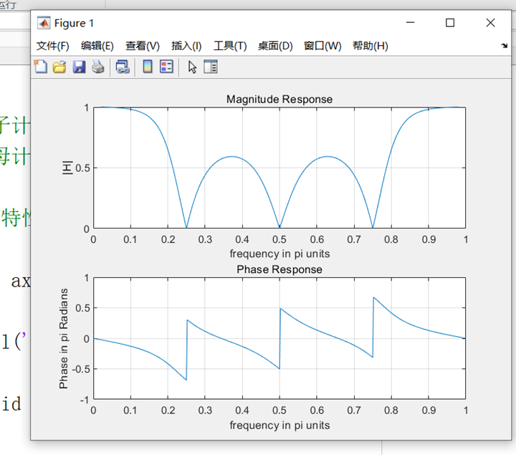The width and height of the screenshot is (516, 455).
Task: Open the Property Inspector icon
Action: pos(210,67)
